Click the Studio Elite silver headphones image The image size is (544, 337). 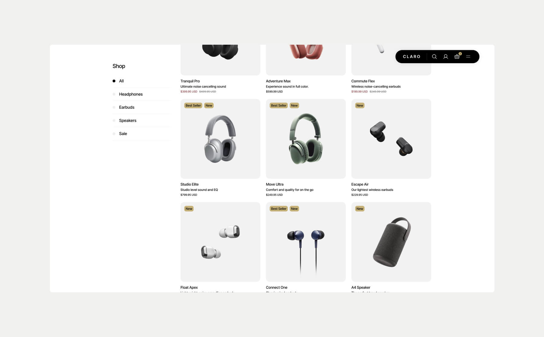(220, 139)
